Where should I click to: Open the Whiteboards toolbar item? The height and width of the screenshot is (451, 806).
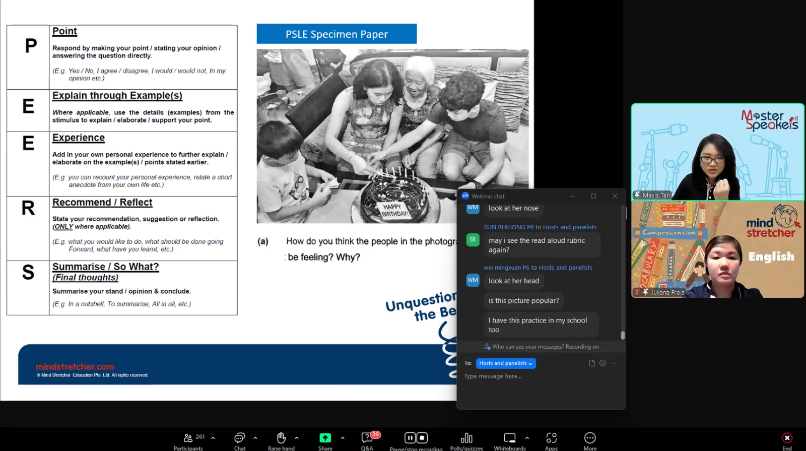click(510, 441)
